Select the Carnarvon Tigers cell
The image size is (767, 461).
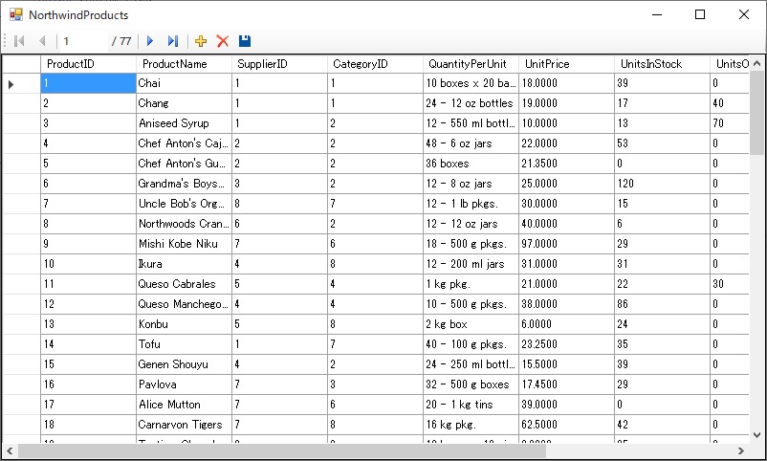(x=184, y=425)
